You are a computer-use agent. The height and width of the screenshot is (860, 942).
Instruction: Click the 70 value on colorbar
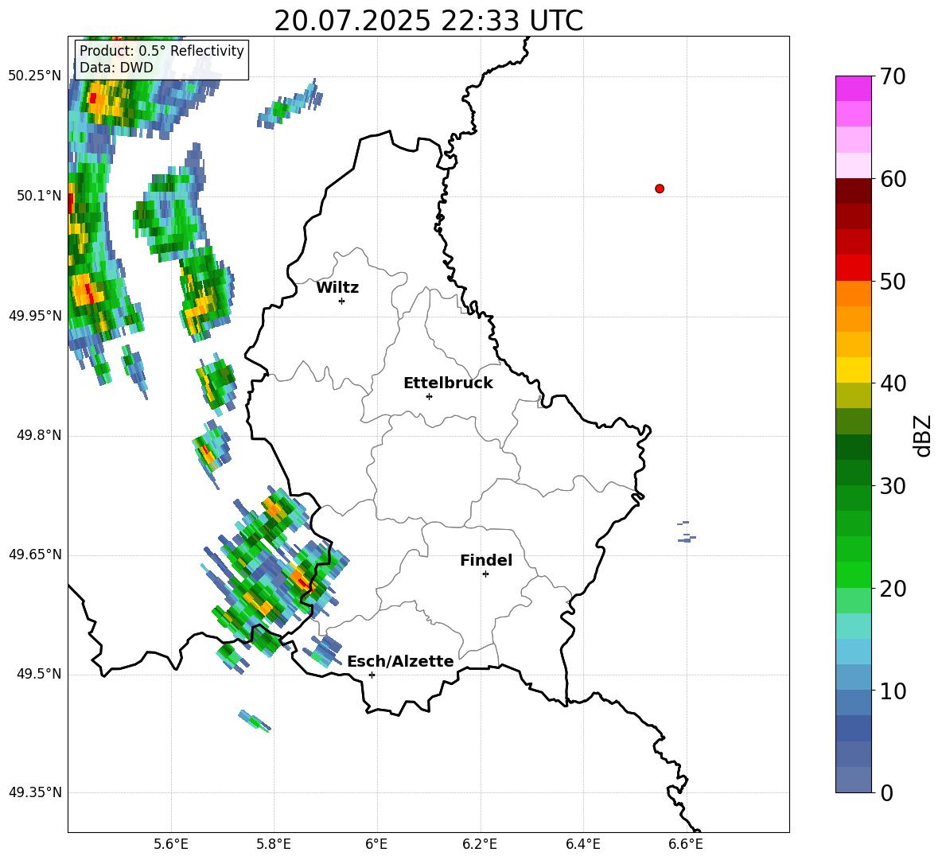point(893,77)
